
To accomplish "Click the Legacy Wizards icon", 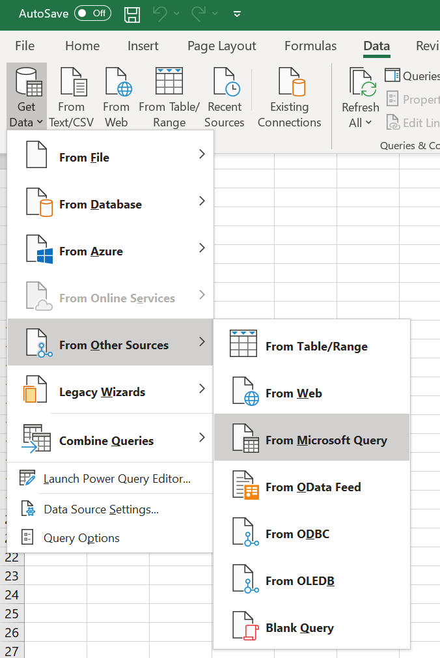I will 35,389.
